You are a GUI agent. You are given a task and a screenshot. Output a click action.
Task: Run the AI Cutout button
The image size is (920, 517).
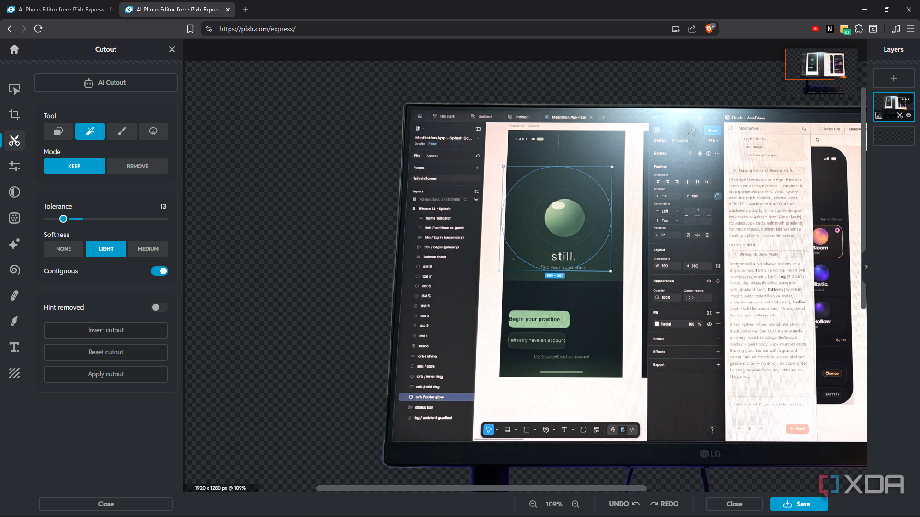coord(106,83)
